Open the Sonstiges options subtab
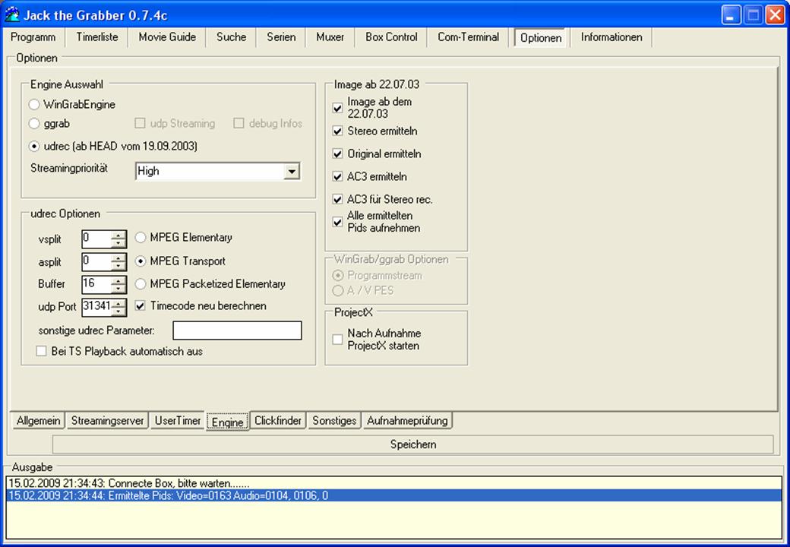Screen dimensions: 790x547 click(x=334, y=421)
